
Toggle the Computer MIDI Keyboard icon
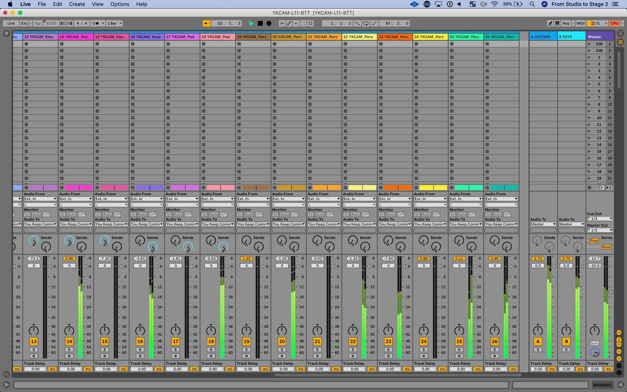(558, 23)
